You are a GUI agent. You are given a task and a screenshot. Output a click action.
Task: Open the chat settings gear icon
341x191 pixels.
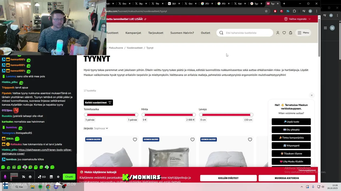58,177
